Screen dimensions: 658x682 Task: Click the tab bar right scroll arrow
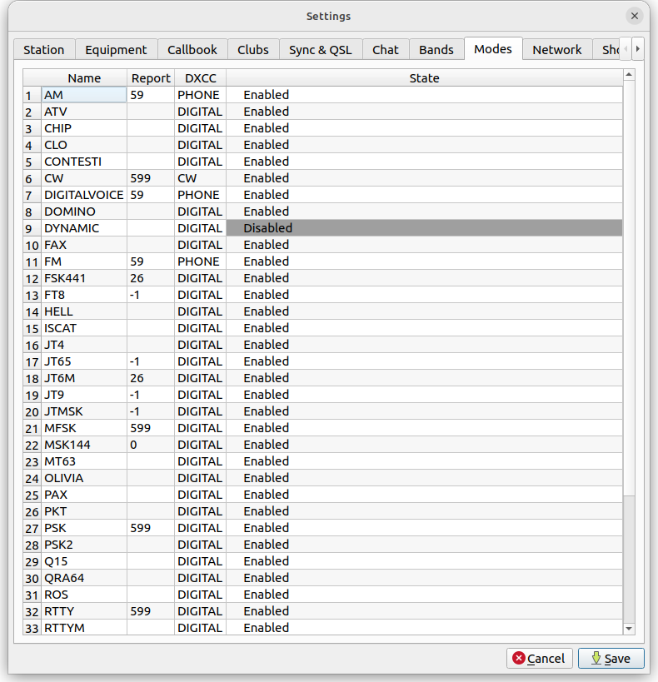pyautogui.click(x=639, y=49)
